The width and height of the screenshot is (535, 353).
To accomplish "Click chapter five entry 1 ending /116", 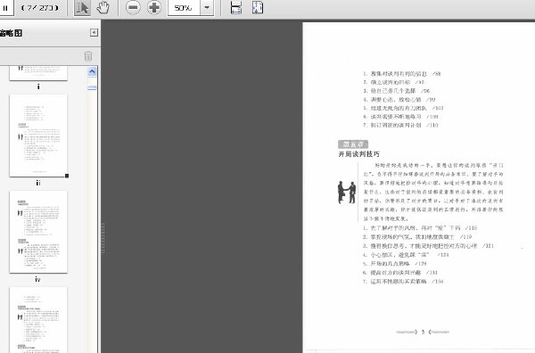I will (420, 228).
